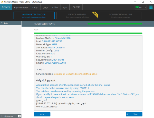Click the patchcert can be removed line
The width and height of the screenshot is (154, 118).
(x=65, y=91)
